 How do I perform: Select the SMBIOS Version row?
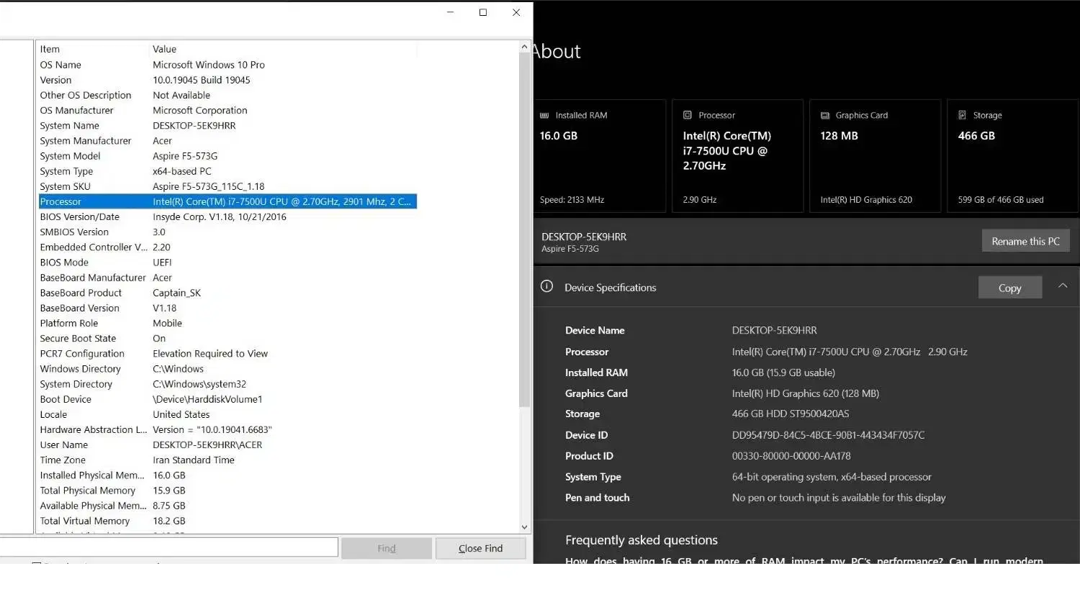pos(228,232)
